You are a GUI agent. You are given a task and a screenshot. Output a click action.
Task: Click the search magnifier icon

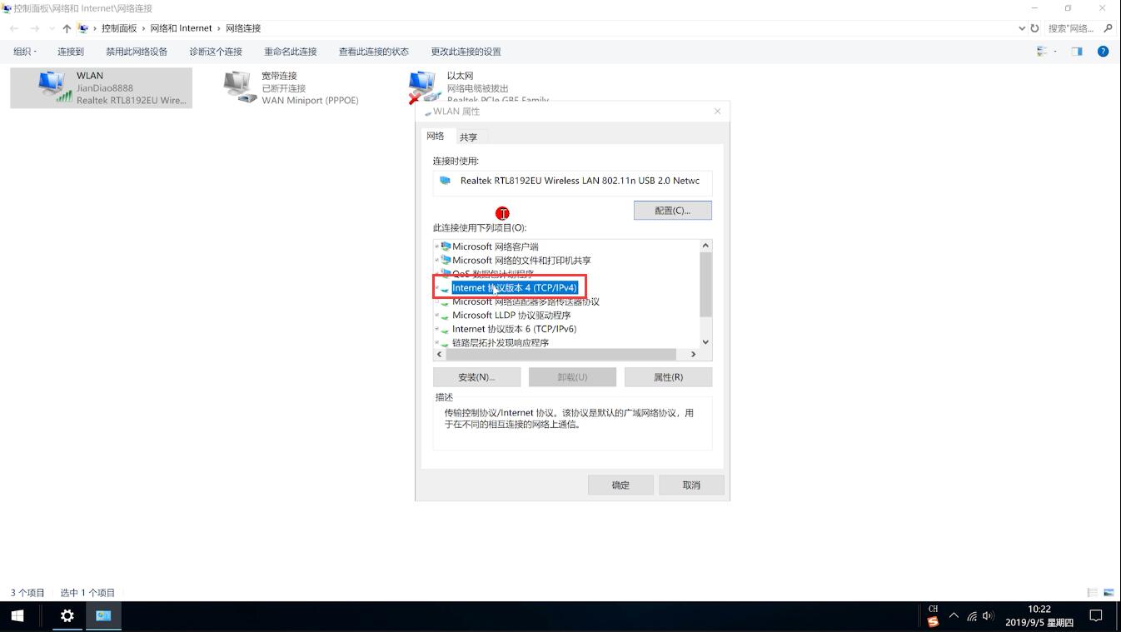[x=1108, y=28]
